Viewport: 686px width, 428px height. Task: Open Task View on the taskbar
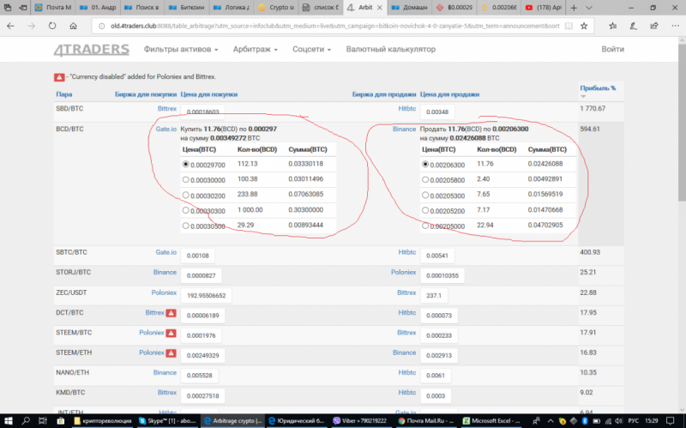pos(42,420)
